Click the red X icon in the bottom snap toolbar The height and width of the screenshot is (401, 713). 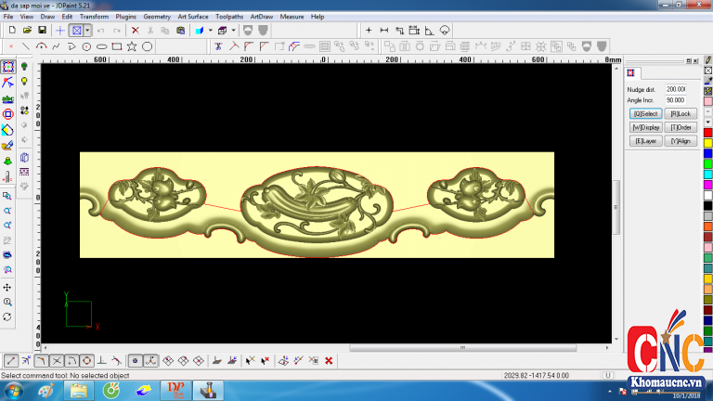coord(329,360)
